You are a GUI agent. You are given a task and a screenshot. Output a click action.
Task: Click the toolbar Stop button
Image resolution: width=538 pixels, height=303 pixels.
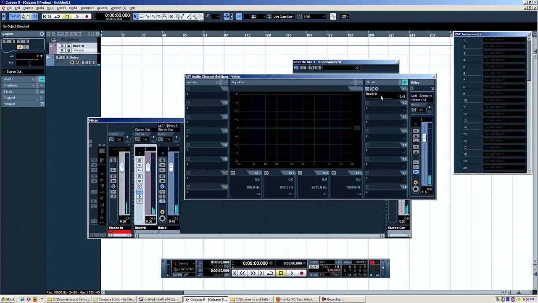tap(67, 16)
